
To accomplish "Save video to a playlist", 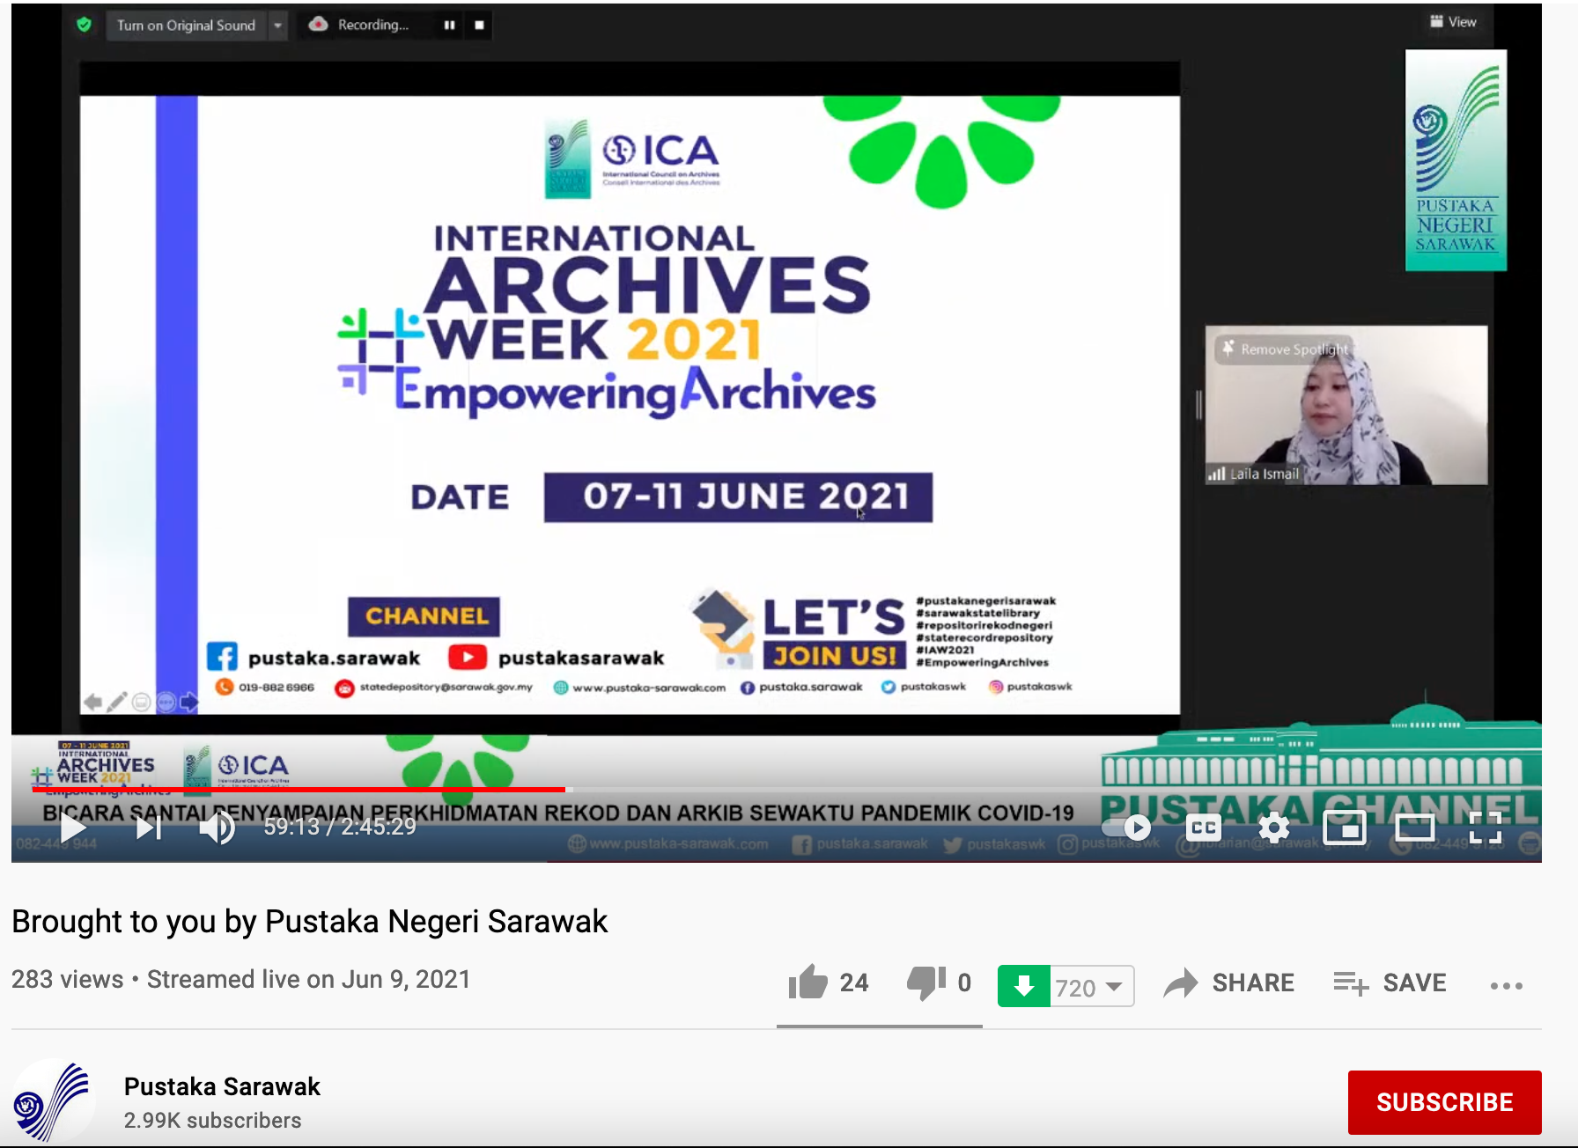I will tap(1390, 982).
